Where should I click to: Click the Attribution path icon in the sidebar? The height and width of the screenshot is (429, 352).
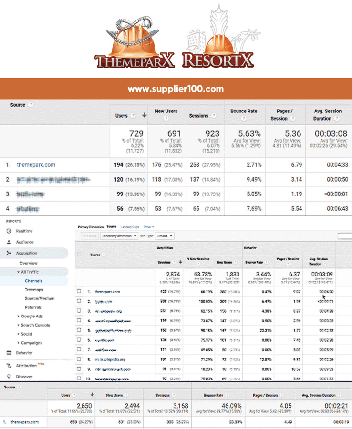click(x=9, y=366)
